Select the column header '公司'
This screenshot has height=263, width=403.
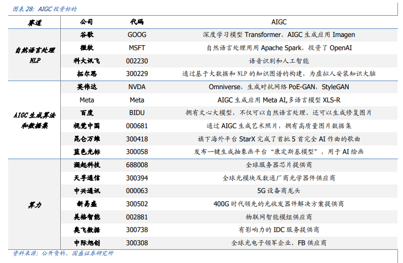87,22
